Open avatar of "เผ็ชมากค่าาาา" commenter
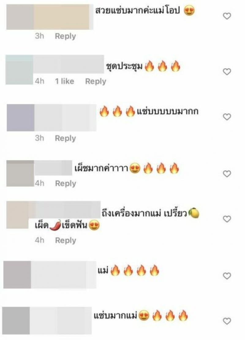The height and width of the screenshot is (340, 245). pos(20,173)
